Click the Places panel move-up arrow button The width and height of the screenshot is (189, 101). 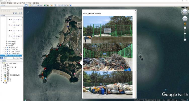pyautogui.click(x=15, y=58)
